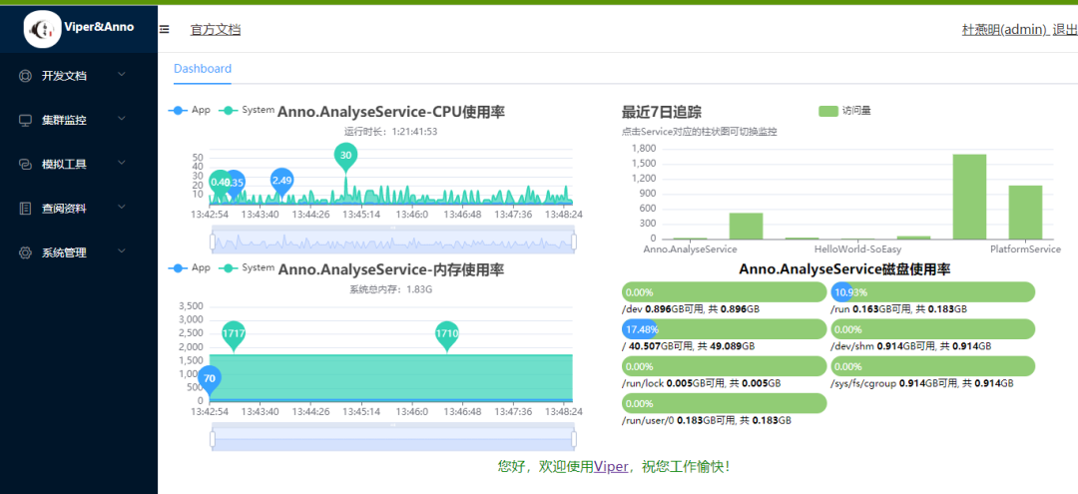This screenshot has width=1078, height=494.
Task: Select the Dashboard tab
Action: (x=202, y=69)
